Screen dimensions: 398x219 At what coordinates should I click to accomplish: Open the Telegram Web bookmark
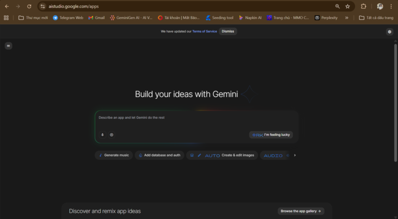(68, 18)
